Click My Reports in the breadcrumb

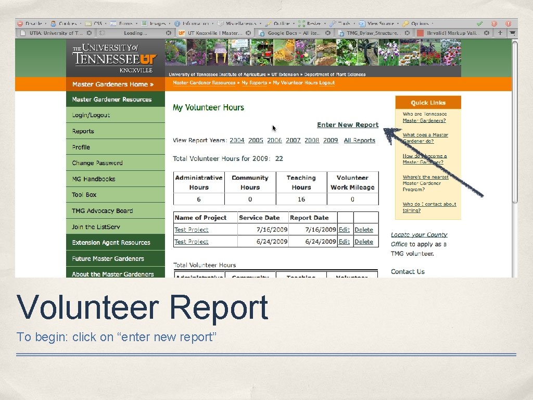(x=254, y=83)
